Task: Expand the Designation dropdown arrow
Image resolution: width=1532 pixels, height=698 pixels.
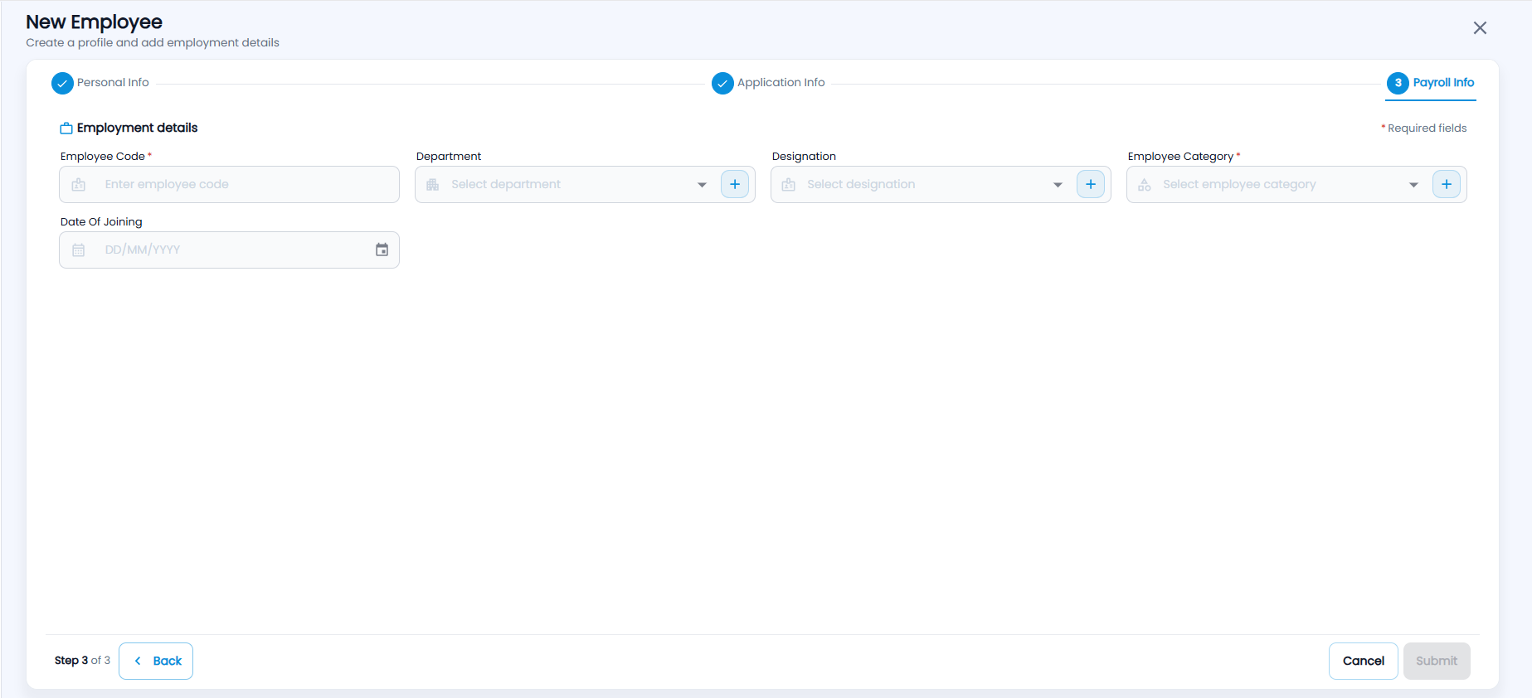Action: coord(1058,185)
